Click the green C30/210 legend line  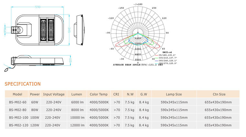pos(156,58)
